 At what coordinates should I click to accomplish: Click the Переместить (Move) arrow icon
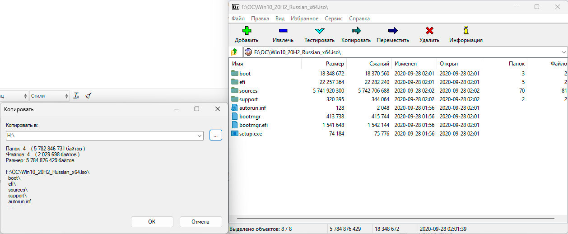tap(393, 31)
